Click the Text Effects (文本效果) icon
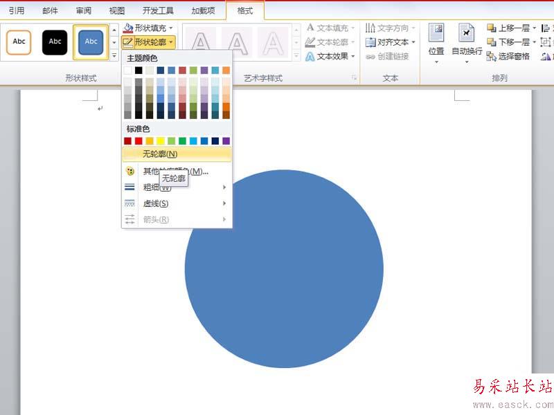Viewport: 554px width, 415px height. point(310,57)
